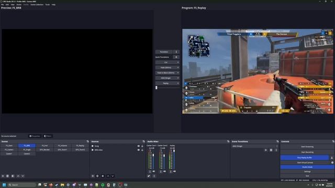Save replay using icon beside Replay Buffer
This screenshot has height=188, width=335.
point(332,158)
